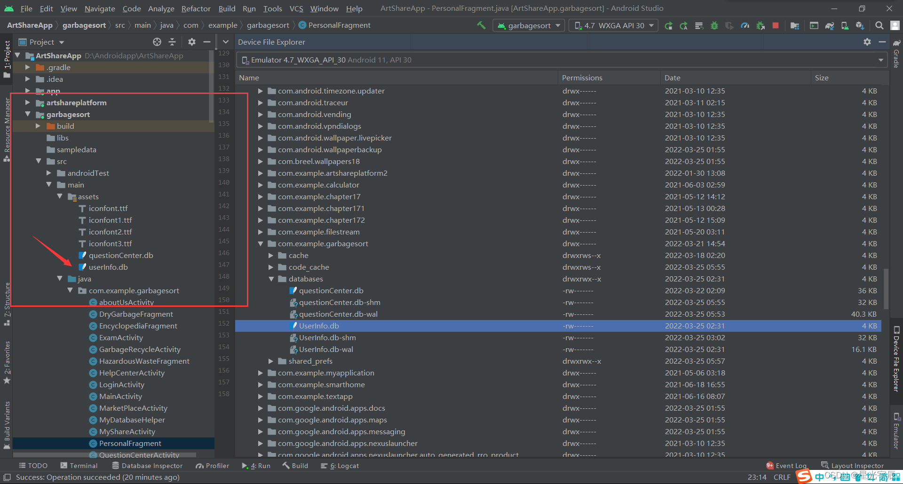Open the Emulator device selector combo box
The image size is (903, 484).
pos(561,60)
